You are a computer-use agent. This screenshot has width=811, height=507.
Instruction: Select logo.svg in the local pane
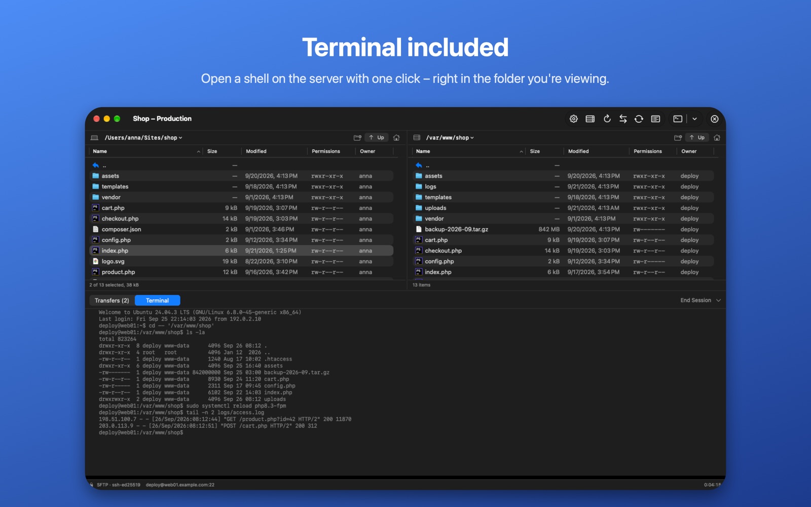[x=241, y=261]
